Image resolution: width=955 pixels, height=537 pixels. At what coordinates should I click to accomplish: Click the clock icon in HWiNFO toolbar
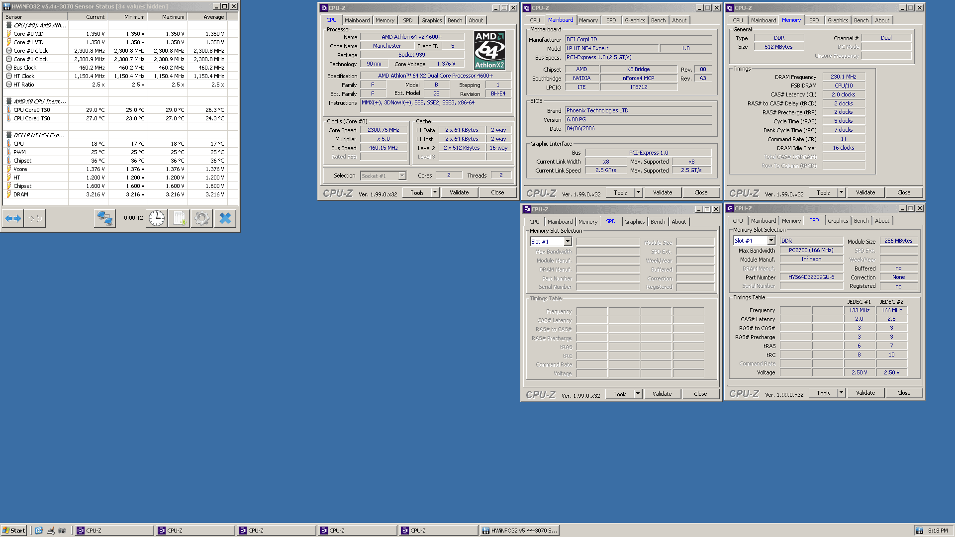[x=157, y=218]
